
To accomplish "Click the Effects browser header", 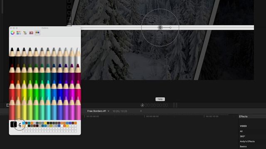I will 243,117.
